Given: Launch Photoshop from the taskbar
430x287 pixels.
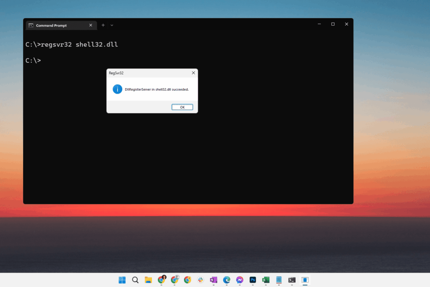Looking at the screenshot, I should pos(252,279).
